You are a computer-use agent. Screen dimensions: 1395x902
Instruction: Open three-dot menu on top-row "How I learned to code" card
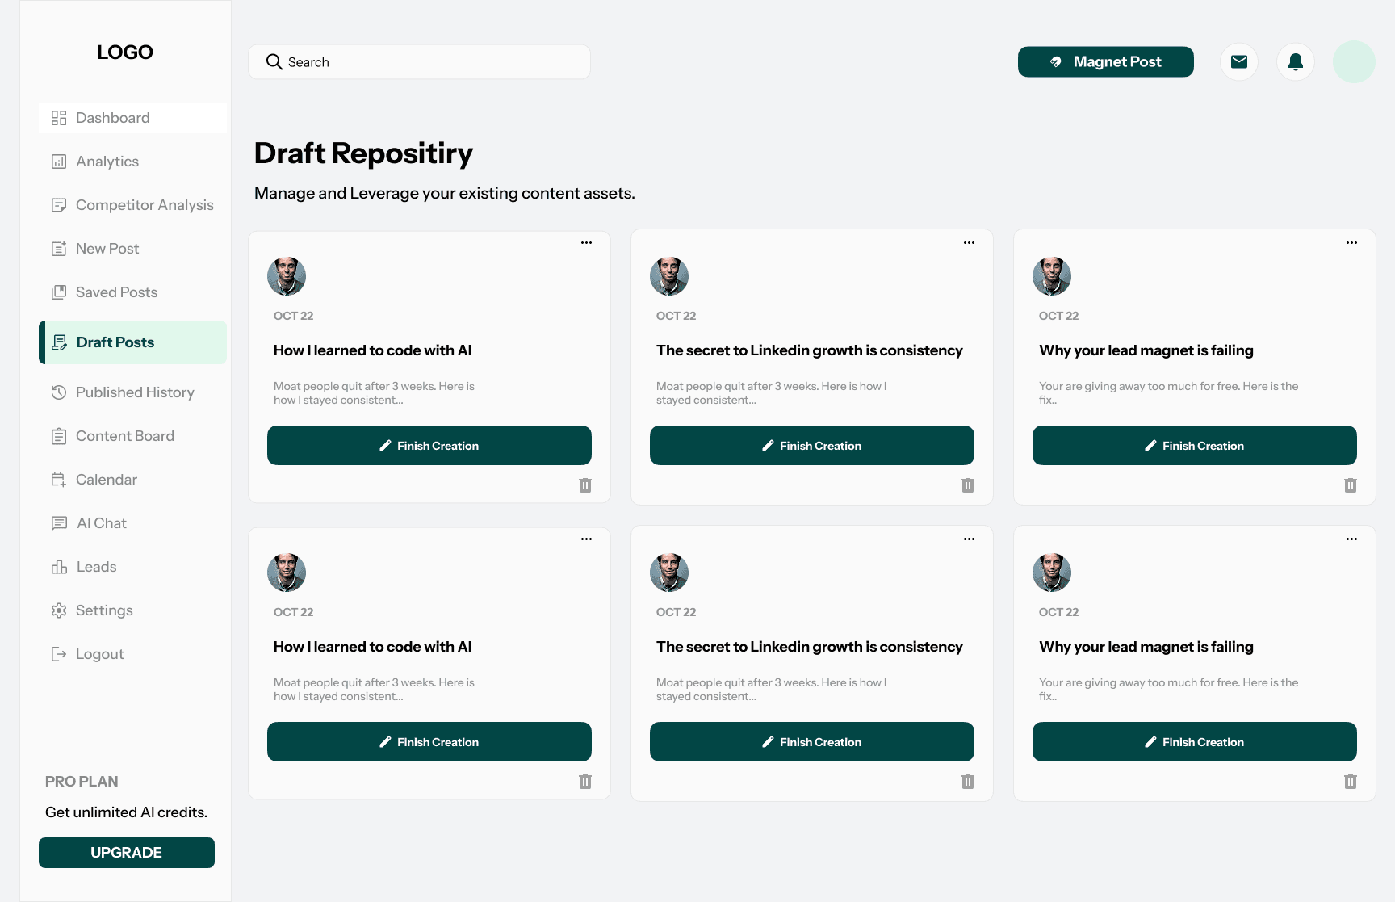[x=587, y=242]
